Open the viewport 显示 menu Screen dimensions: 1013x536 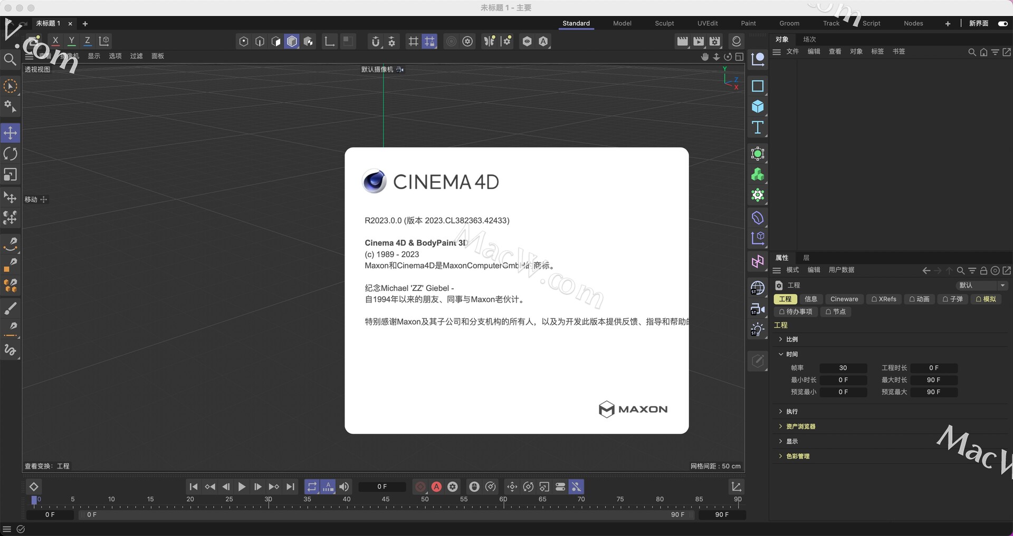coord(94,56)
